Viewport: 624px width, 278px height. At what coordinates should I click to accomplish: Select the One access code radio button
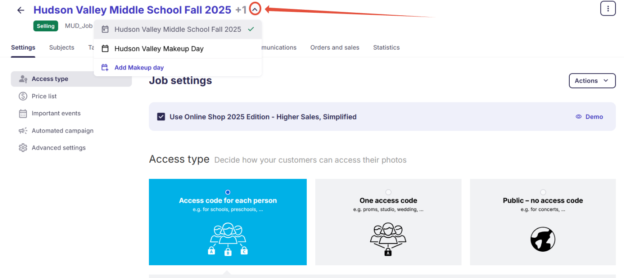pyautogui.click(x=388, y=192)
